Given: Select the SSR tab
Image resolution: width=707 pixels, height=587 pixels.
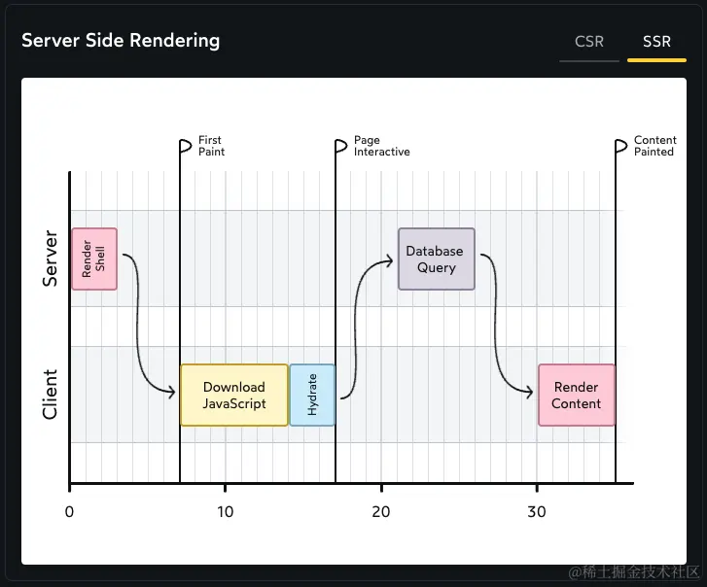Looking at the screenshot, I should click(x=656, y=42).
